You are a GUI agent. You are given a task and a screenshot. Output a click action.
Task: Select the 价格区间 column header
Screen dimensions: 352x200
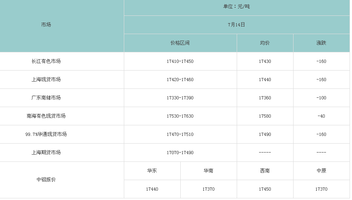click(x=180, y=43)
